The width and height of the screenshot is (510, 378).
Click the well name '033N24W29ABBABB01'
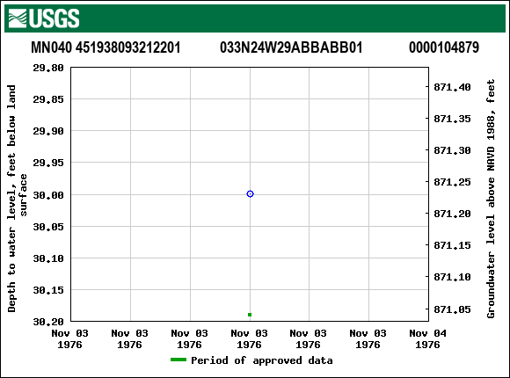pyautogui.click(x=291, y=47)
